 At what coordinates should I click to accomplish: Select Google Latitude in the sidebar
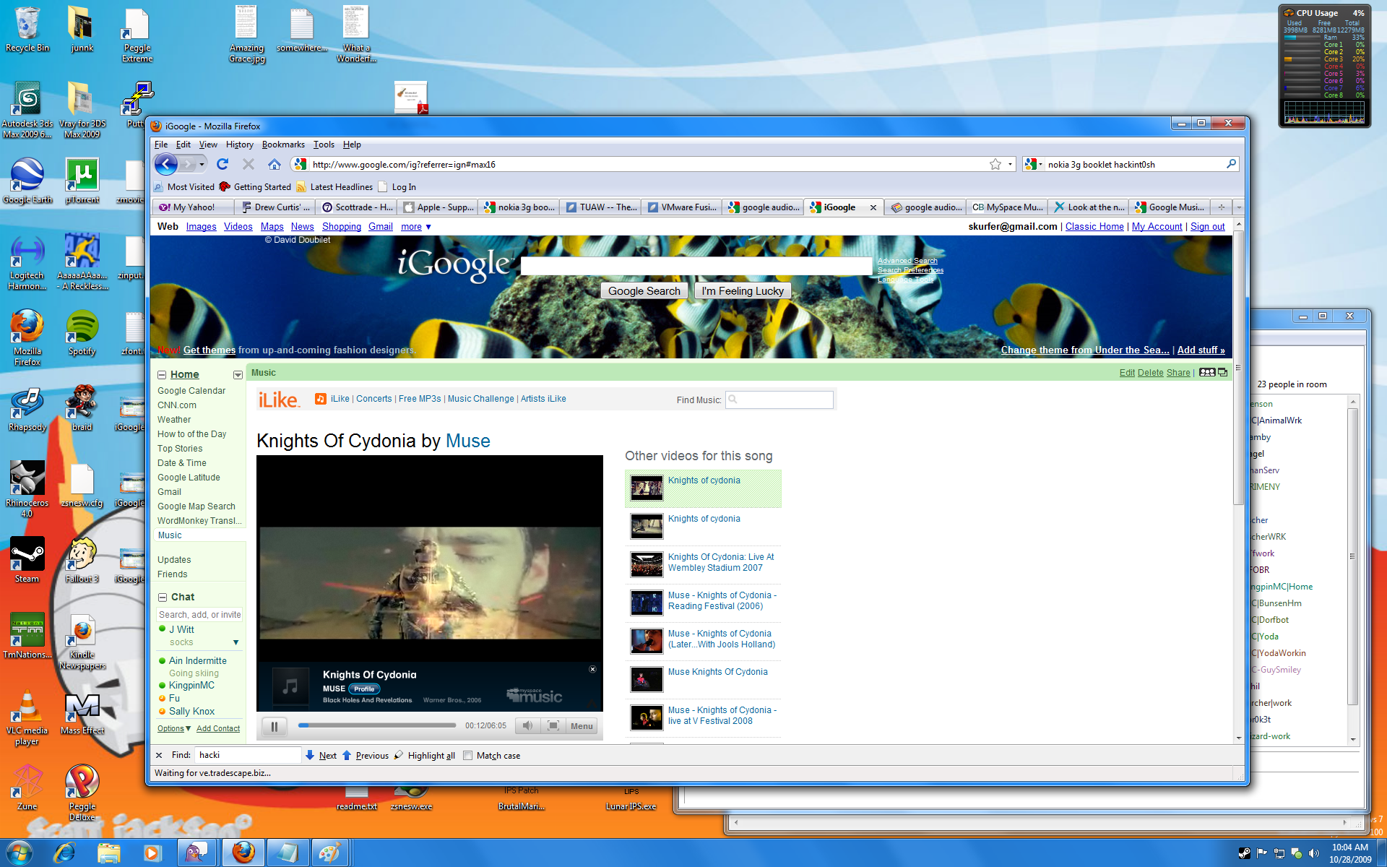(x=189, y=478)
